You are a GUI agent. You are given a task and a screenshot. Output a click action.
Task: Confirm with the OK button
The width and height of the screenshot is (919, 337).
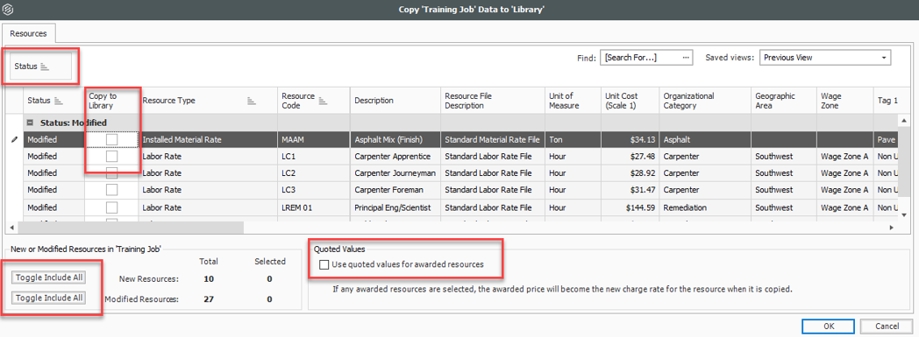828,326
